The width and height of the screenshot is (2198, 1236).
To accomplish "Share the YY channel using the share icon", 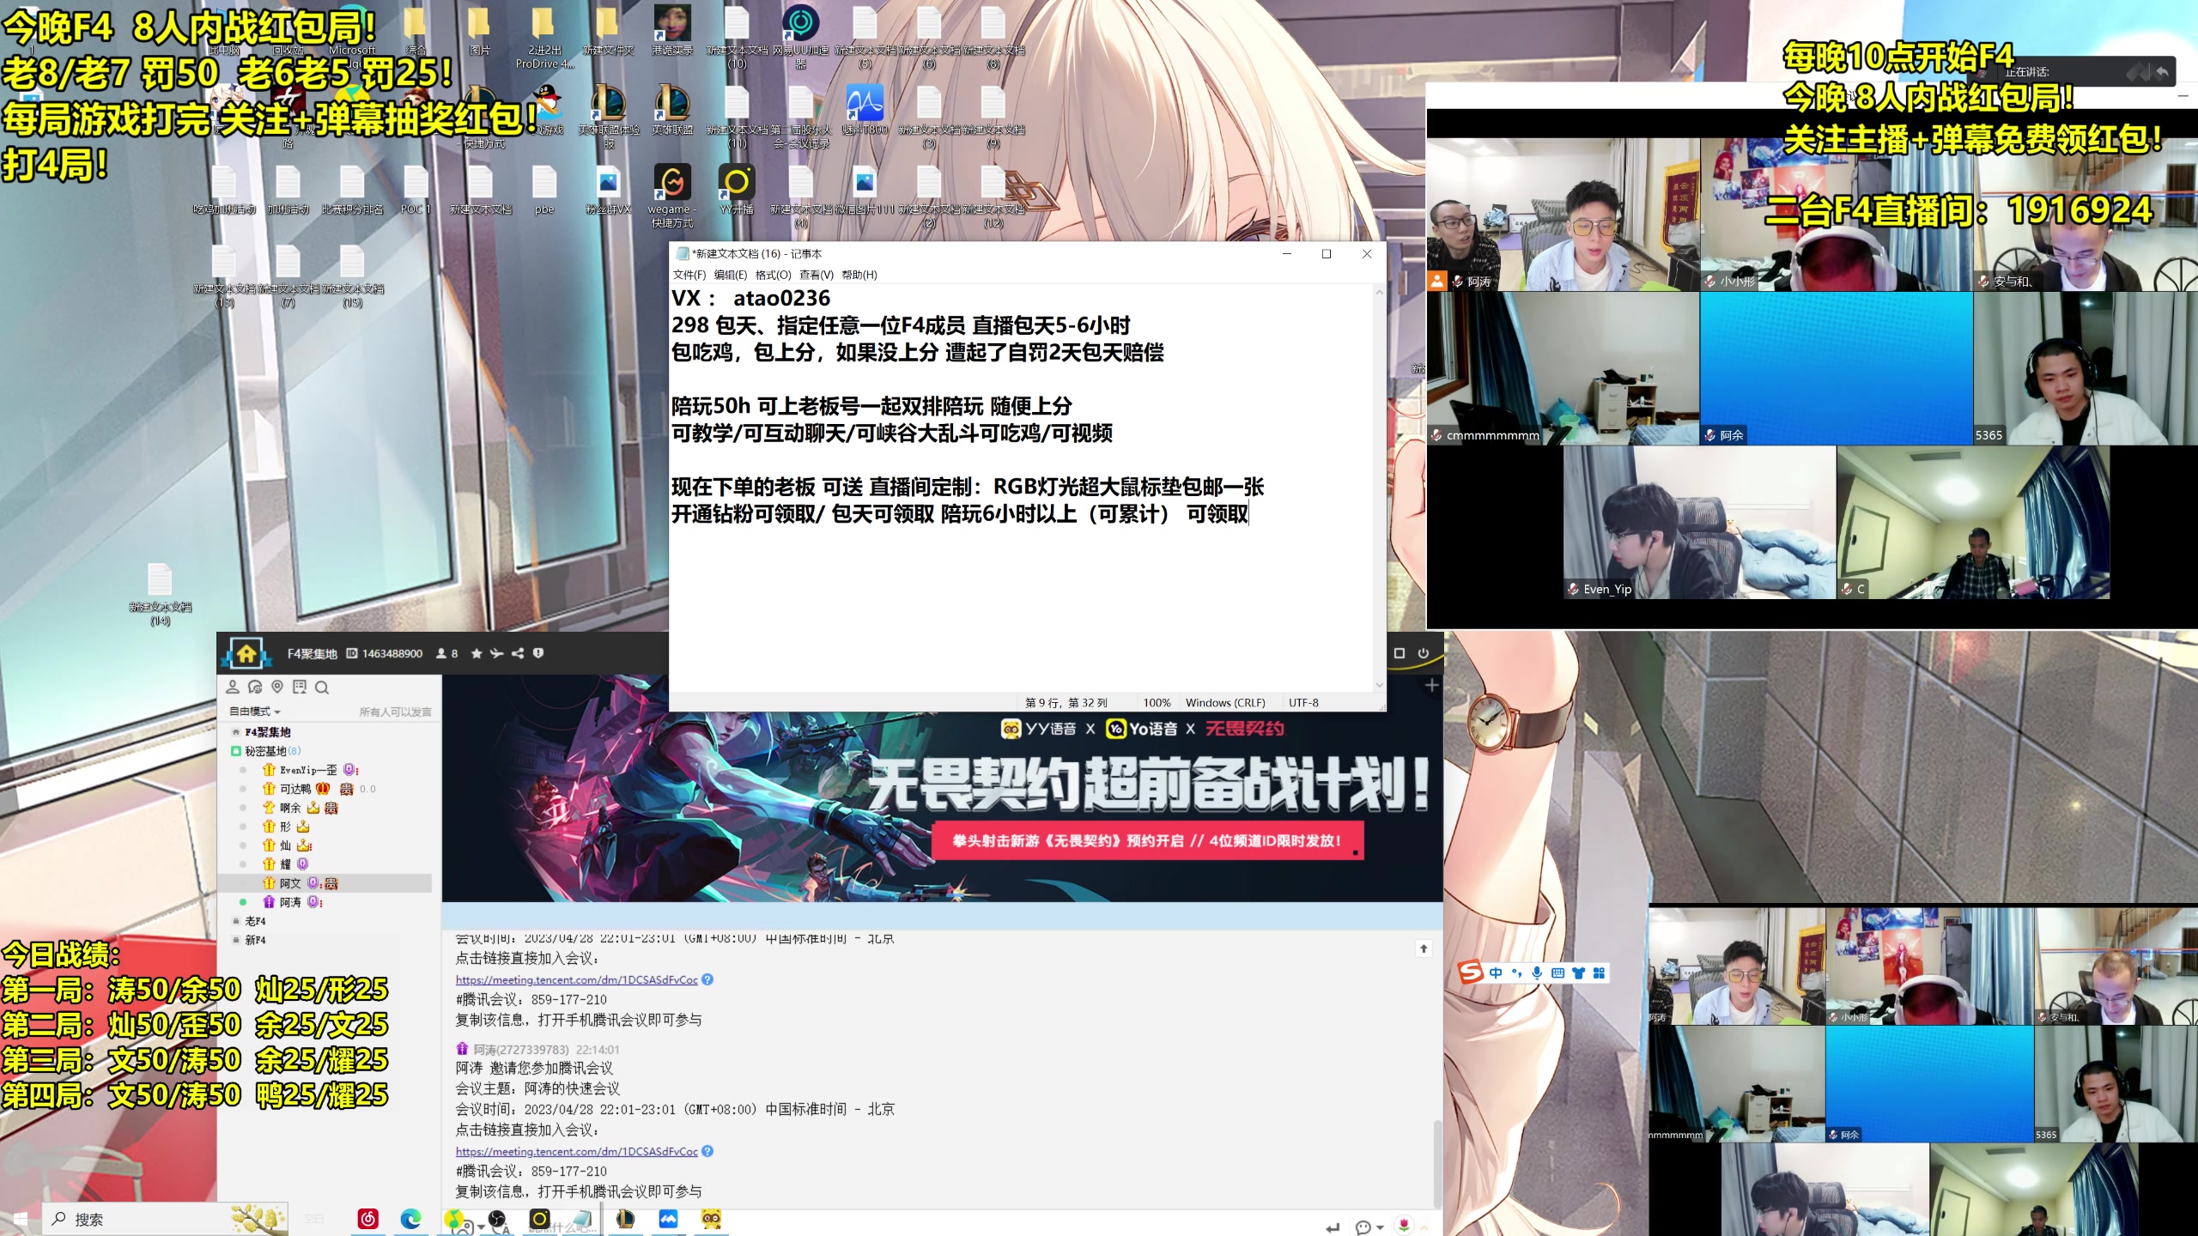I will point(517,653).
